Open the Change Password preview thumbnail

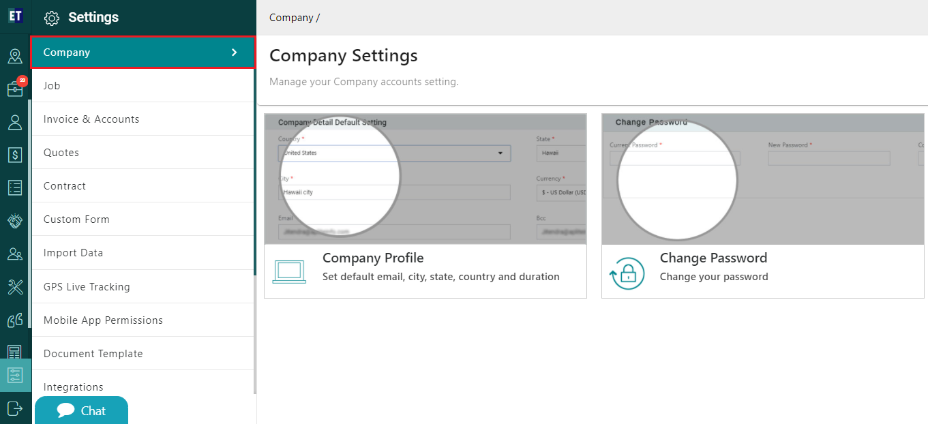click(763, 179)
